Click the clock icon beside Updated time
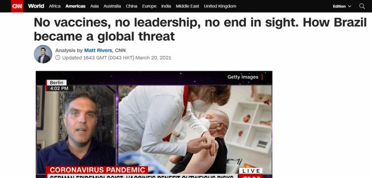The width and height of the screenshot is (372, 178). 58,57
